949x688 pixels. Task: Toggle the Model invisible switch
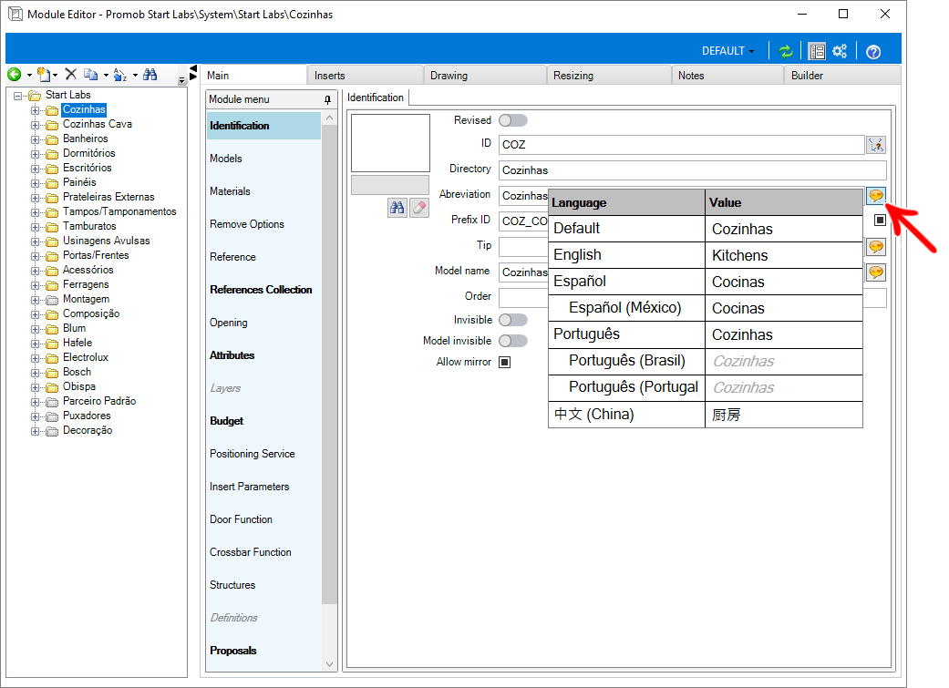[x=512, y=341]
